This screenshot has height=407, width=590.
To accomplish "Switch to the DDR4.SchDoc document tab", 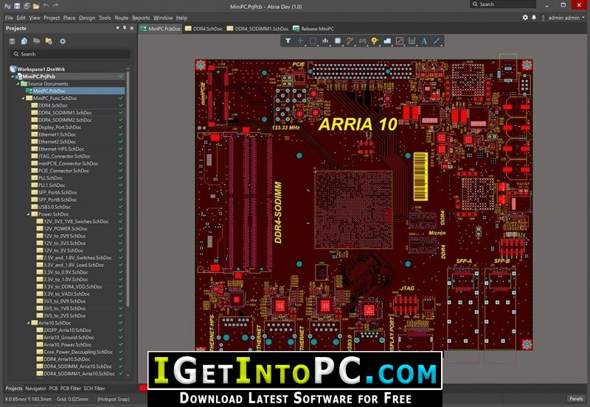I will [x=204, y=29].
